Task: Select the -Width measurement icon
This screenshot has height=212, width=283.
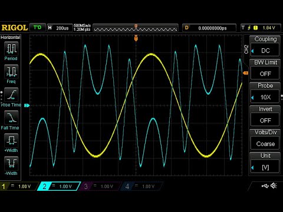Action: pos(11,163)
